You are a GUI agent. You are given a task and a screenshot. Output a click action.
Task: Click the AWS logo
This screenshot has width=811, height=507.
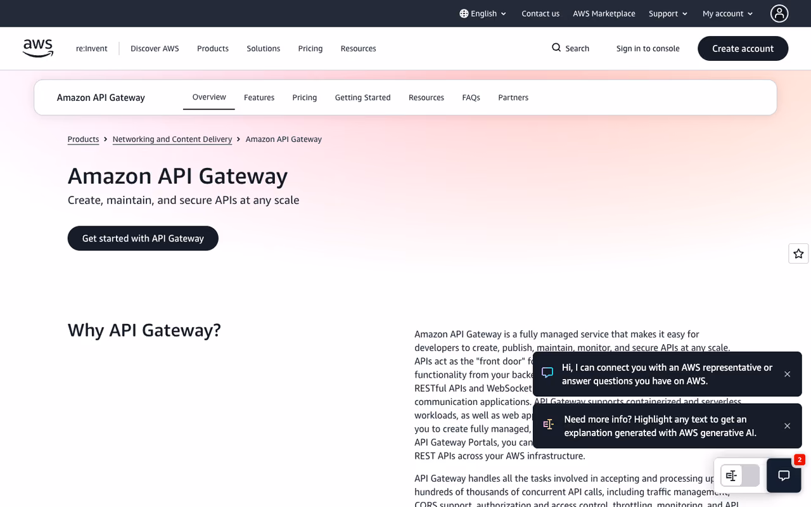click(x=38, y=48)
